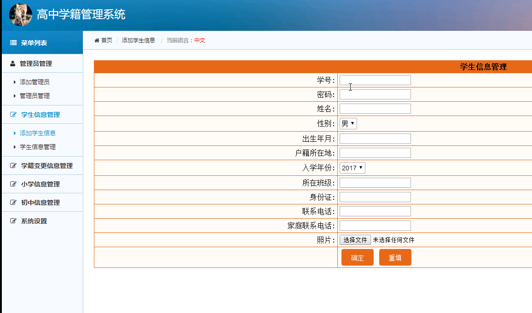The image size is (532, 313).
Task: Expand the 管理员管理 menu section
Action: coord(42,64)
